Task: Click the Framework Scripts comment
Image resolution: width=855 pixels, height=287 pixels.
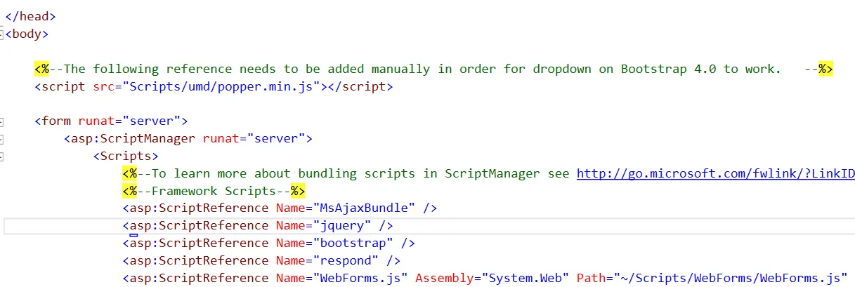Action: pos(214,191)
